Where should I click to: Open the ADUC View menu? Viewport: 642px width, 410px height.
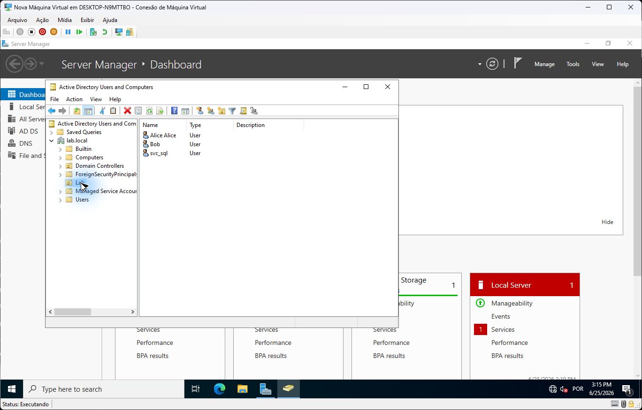96,99
